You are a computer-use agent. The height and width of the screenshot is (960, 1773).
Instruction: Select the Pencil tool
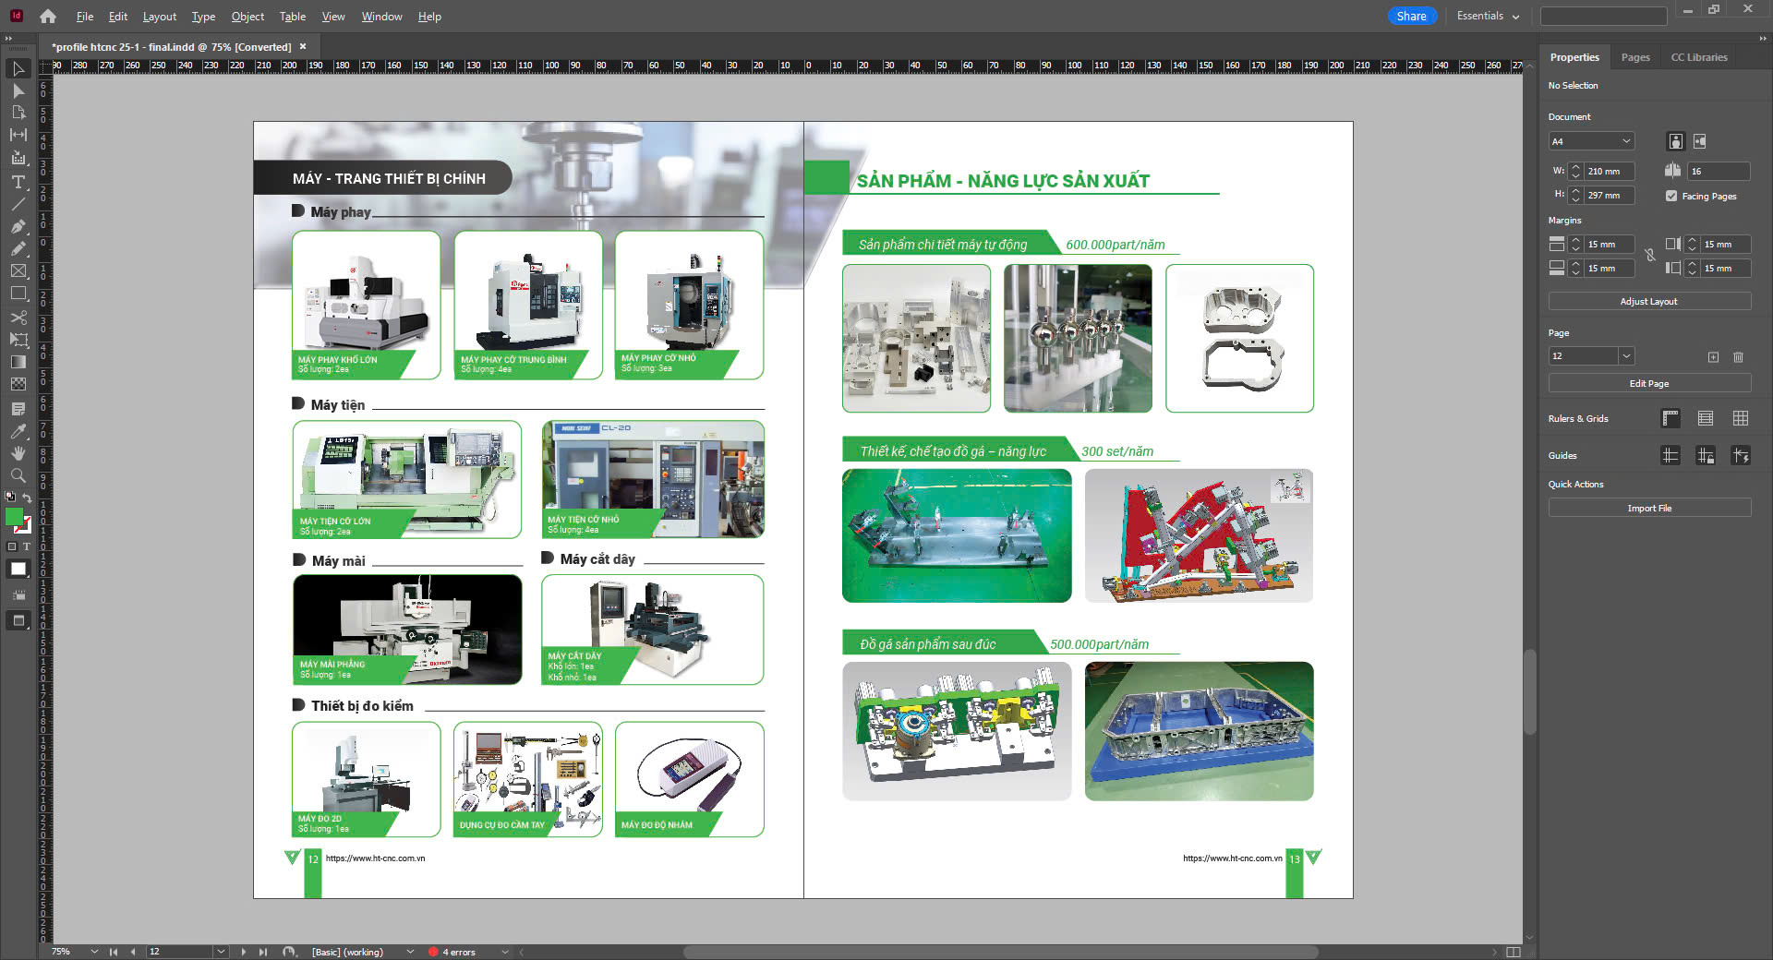pos(18,248)
